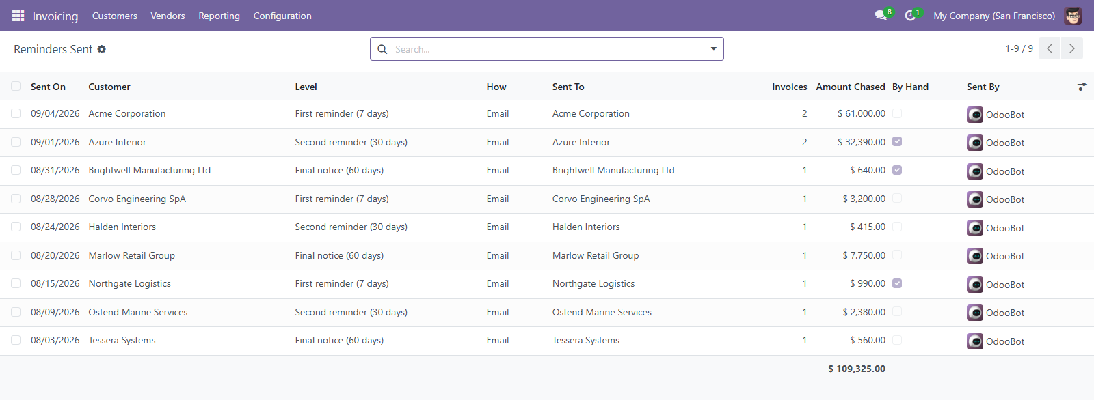Viewport: 1094px width, 400px height.
Task: Sort by the By Hand column header
Action: (x=910, y=87)
